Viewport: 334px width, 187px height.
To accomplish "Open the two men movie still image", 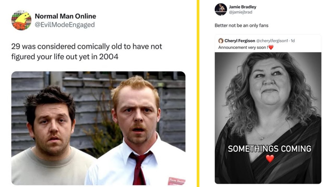I will pyautogui.click(x=98, y=128).
